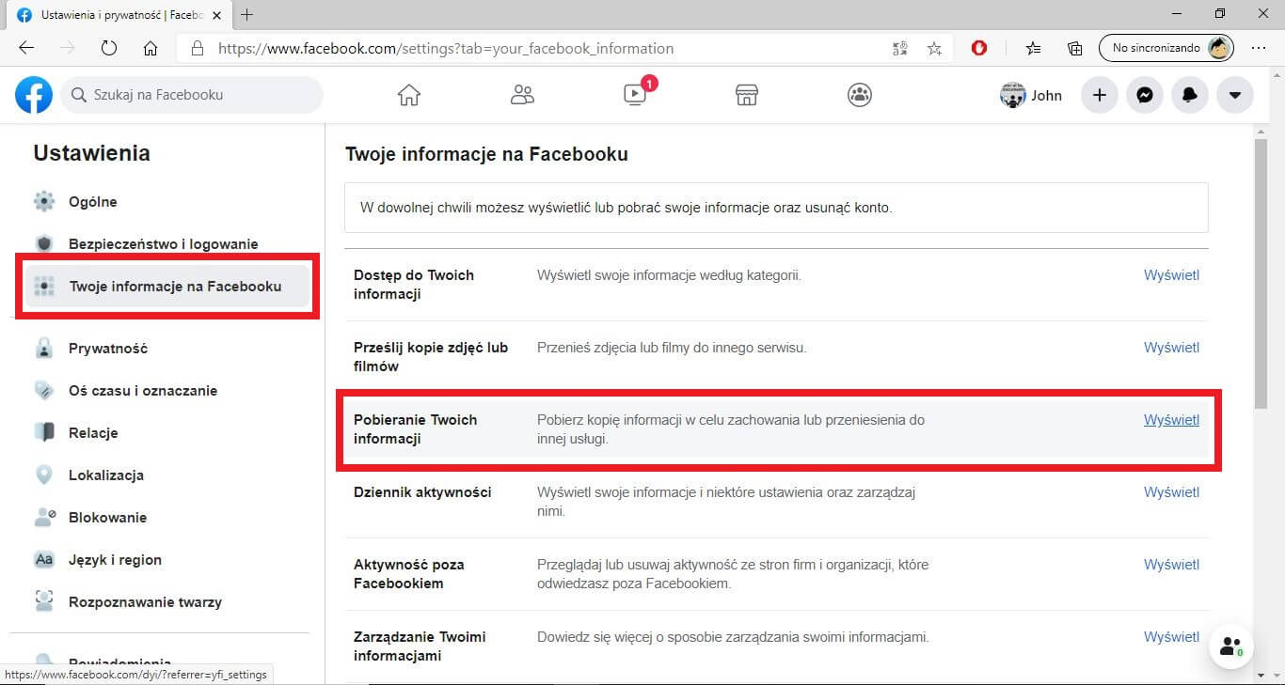Open the Prywatność settings section
The height and width of the screenshot is (685, 1285).
pyautogui.click(x=108, y=349)
